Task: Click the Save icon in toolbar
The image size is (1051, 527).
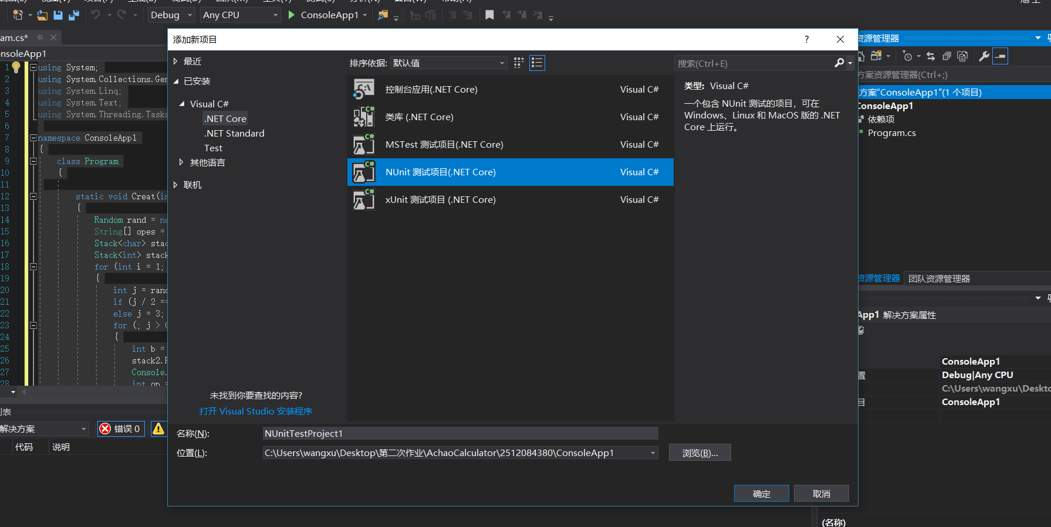Action: click(x=58, y=15)
